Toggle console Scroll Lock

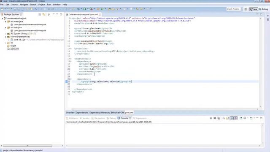pyautogui.click(x=228, y=118)
